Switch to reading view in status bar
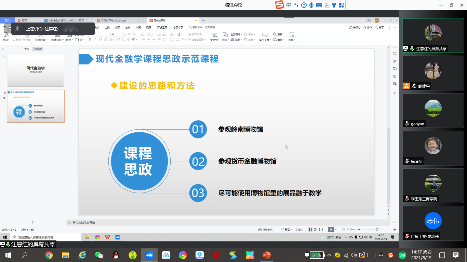467x262 pixels. pos(322,230)
